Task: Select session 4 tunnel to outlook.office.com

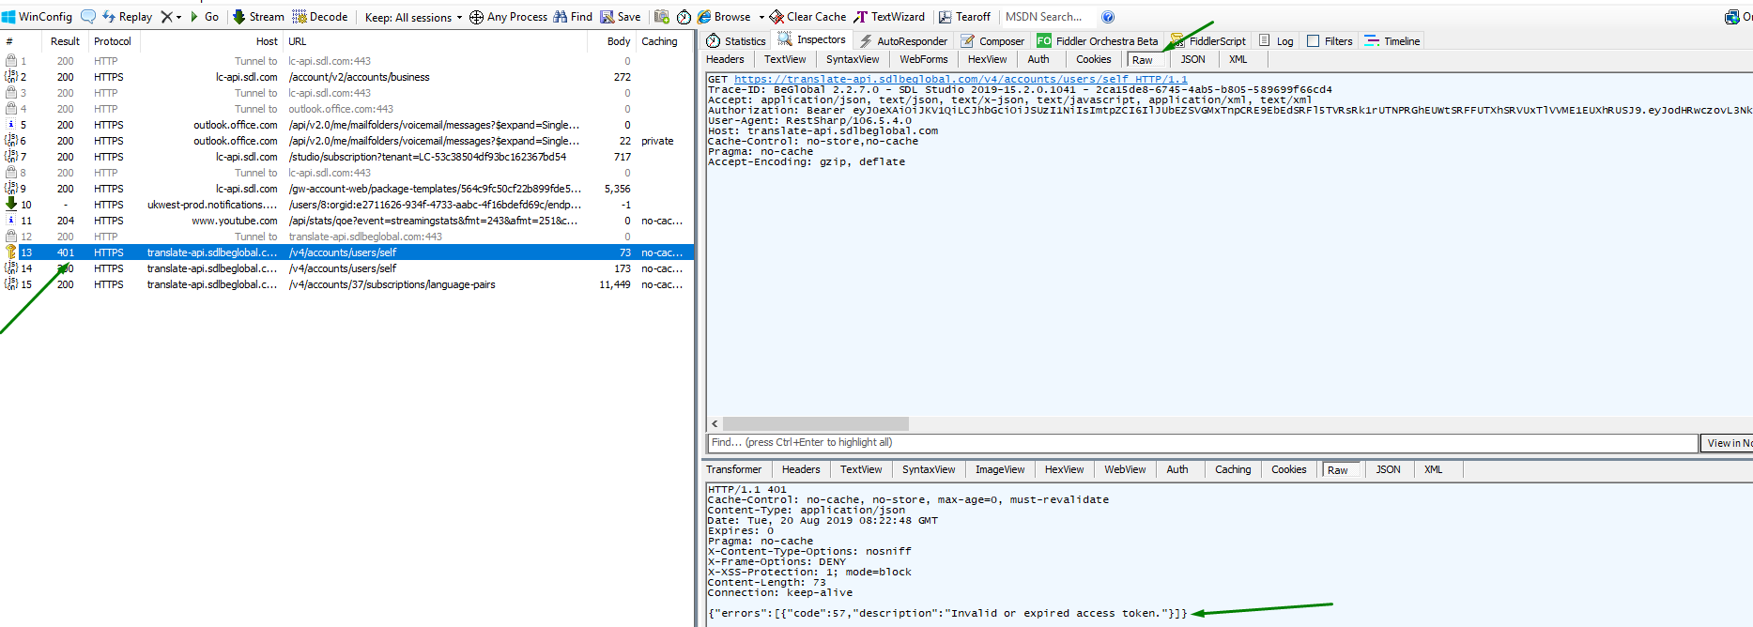Action: (x=347, y=109)
